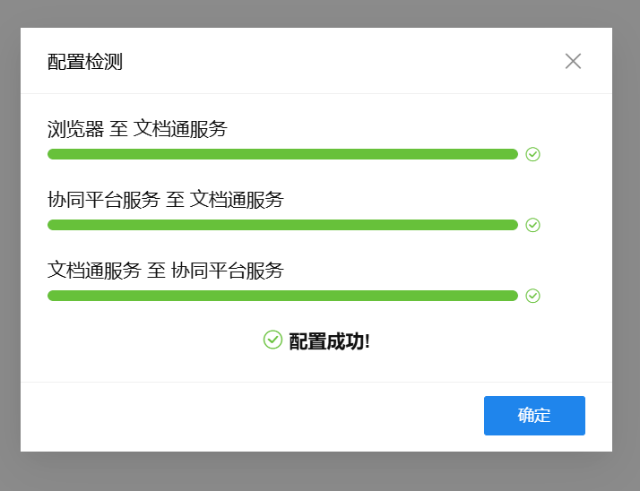
Task: Click check icon beside 协同平台服务 至 文档通服务 bar
Action: [x=533, y=225]
